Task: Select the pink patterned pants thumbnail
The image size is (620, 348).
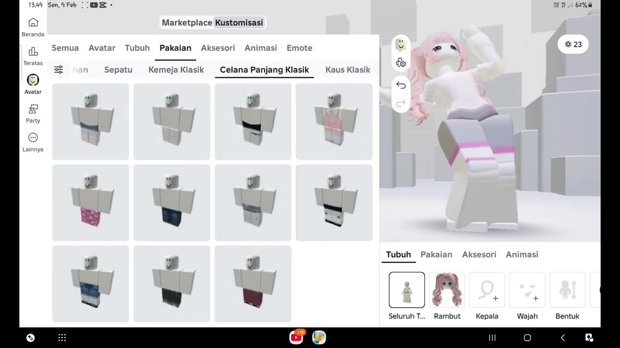Action: (x=91, y=203)
